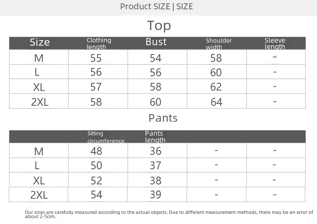Select shoulder width 62 for Top XL

[216, 87]
